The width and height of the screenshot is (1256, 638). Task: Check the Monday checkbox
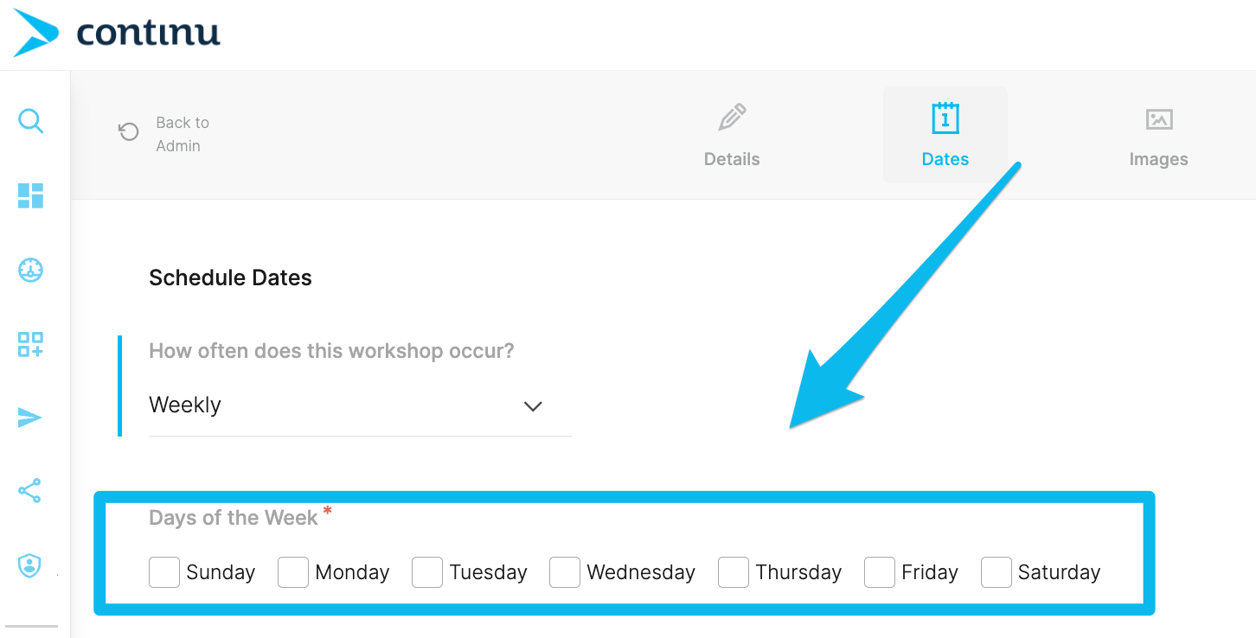point(293,572)
